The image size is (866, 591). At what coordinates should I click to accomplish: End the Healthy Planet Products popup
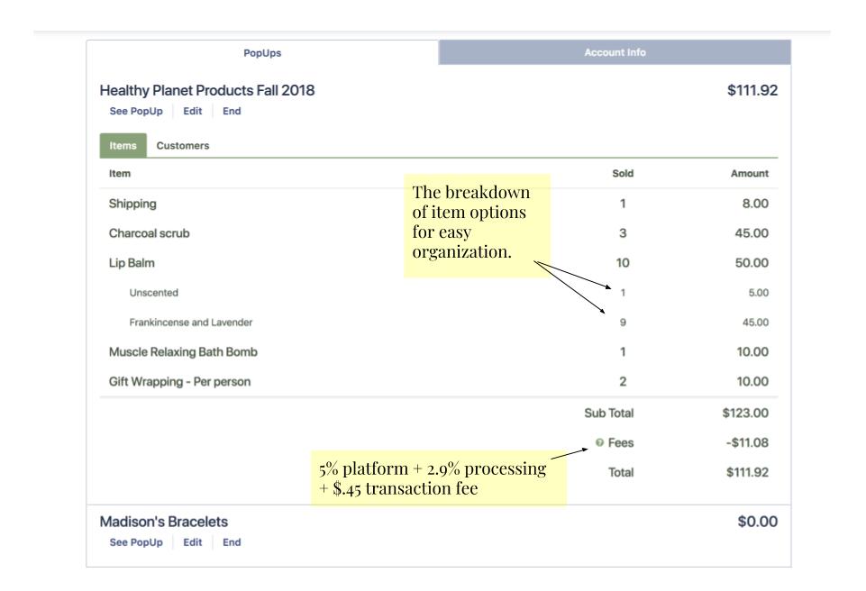pyautogui.click(x=232, y=111)
